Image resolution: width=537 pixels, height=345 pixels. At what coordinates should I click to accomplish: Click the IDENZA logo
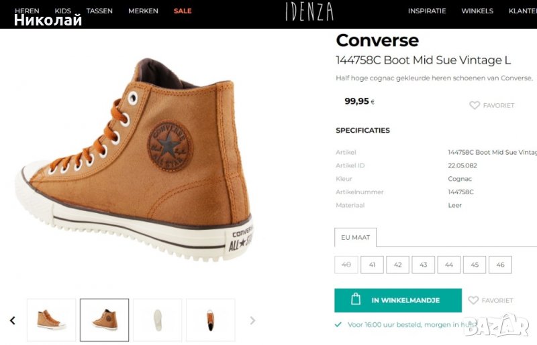[x=309, y=11]
